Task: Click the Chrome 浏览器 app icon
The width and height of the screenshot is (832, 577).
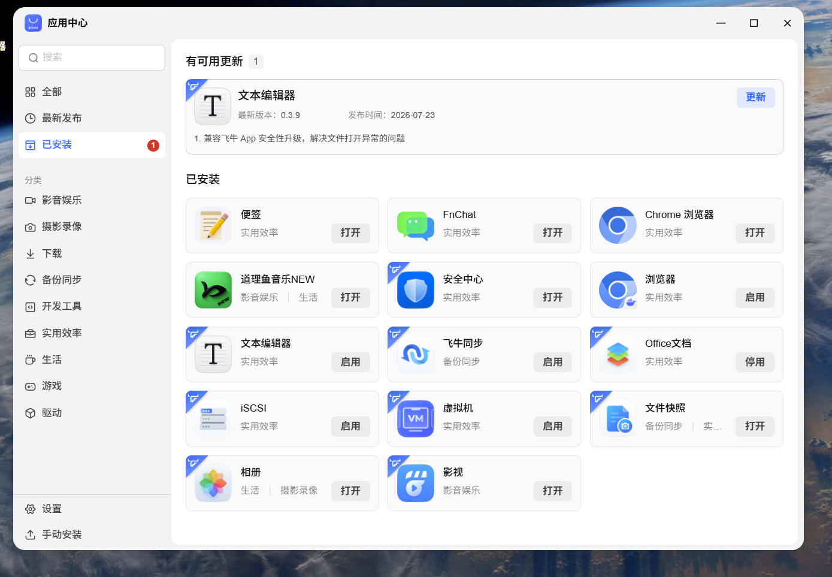Action: [618, 225]
